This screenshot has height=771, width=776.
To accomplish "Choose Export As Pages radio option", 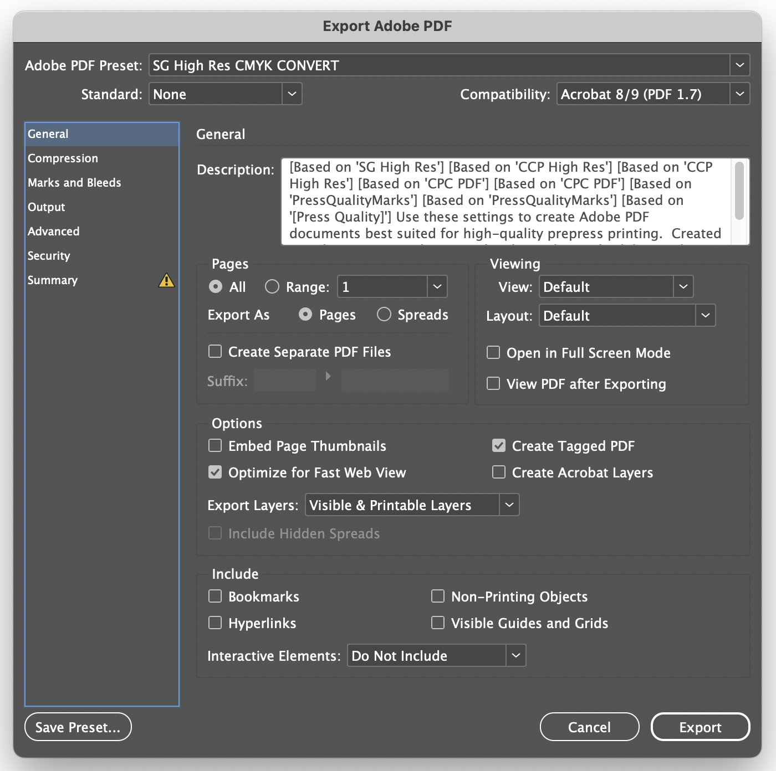I will coord(305,315).
